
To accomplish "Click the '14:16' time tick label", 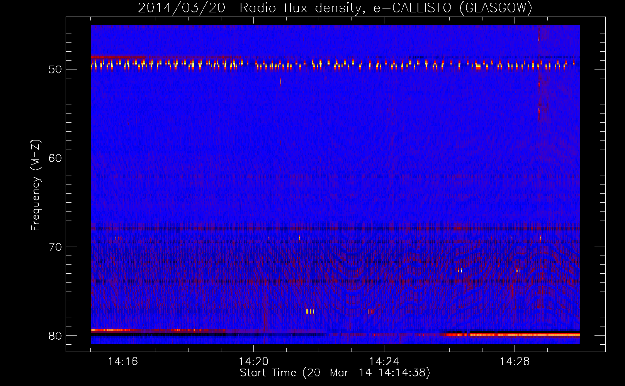I will click(123, 361).
